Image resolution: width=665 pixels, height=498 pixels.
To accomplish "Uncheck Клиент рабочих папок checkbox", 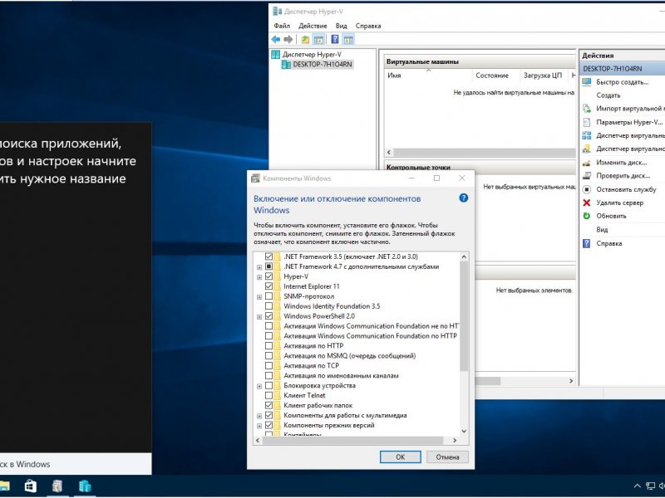I will [x=268, y=405].
